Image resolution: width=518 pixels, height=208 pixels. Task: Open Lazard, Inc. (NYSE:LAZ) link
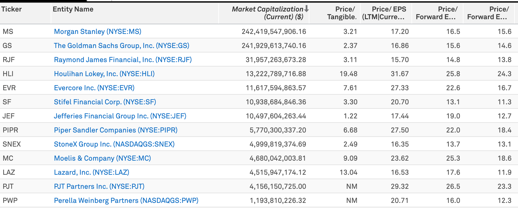pos(91,172)
